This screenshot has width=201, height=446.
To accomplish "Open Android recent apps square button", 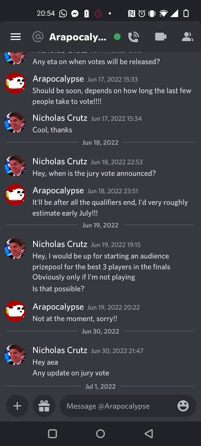I will [52, 433].
